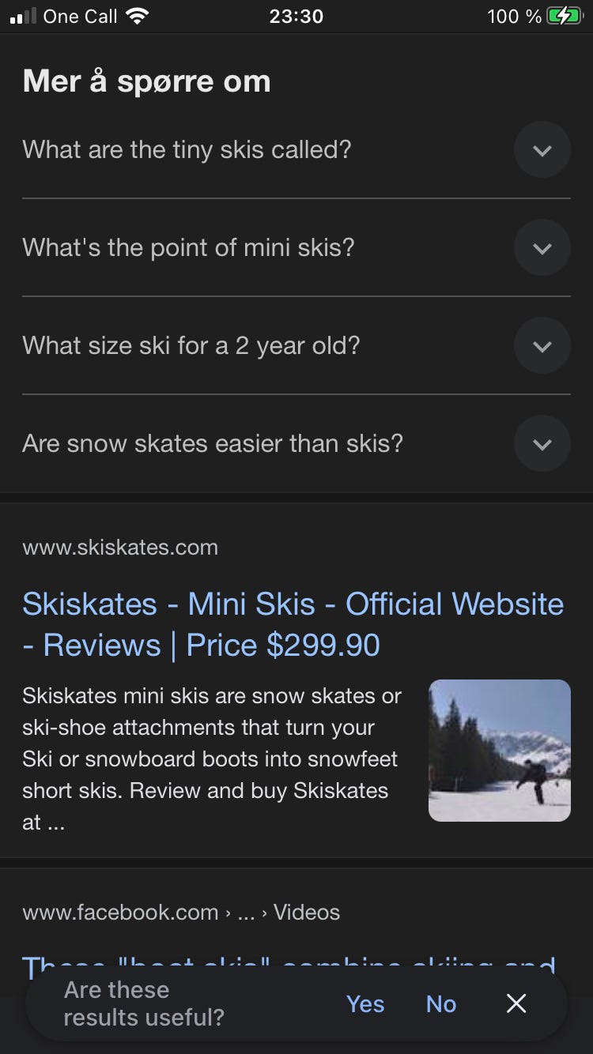Answer No to the results useful prompt
Screen dimensions: 593x1054
441,1004
